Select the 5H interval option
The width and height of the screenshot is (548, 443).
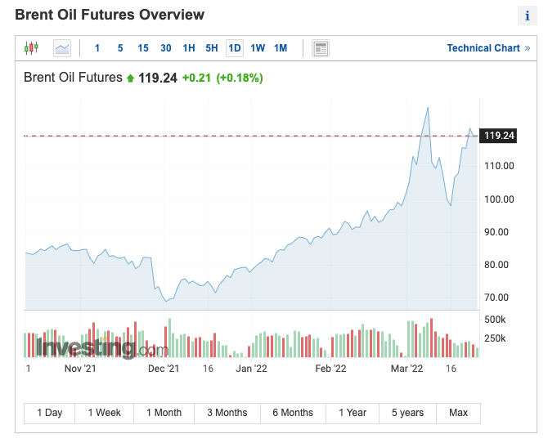tap(212, 48)
